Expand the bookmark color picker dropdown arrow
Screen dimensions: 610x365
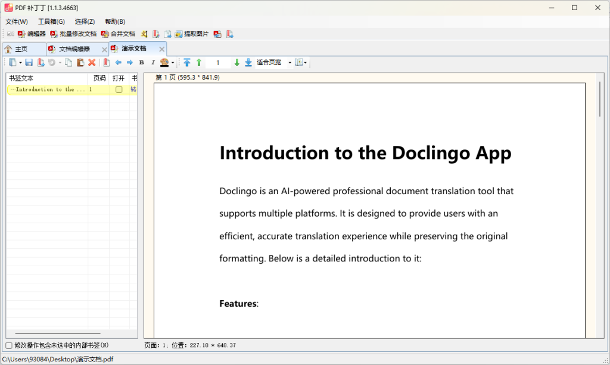173,63
